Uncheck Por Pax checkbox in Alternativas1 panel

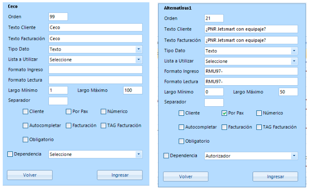[x=224, y=113]
